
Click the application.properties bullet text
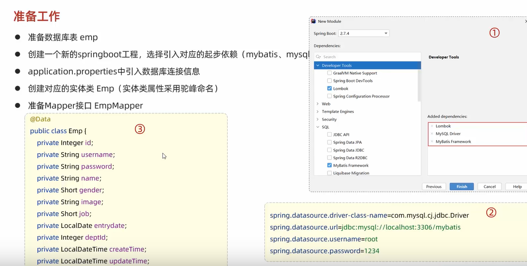(114, 71)
